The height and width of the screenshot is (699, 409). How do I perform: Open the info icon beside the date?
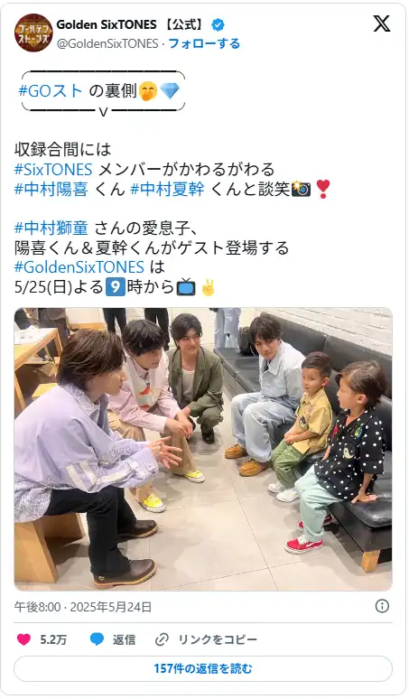coord(382,606)
